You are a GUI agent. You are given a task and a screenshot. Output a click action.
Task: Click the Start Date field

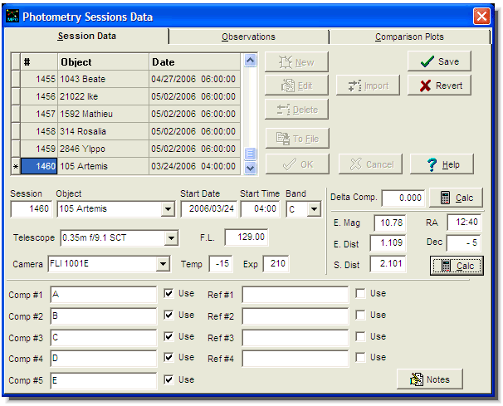[x=209, y=209]
